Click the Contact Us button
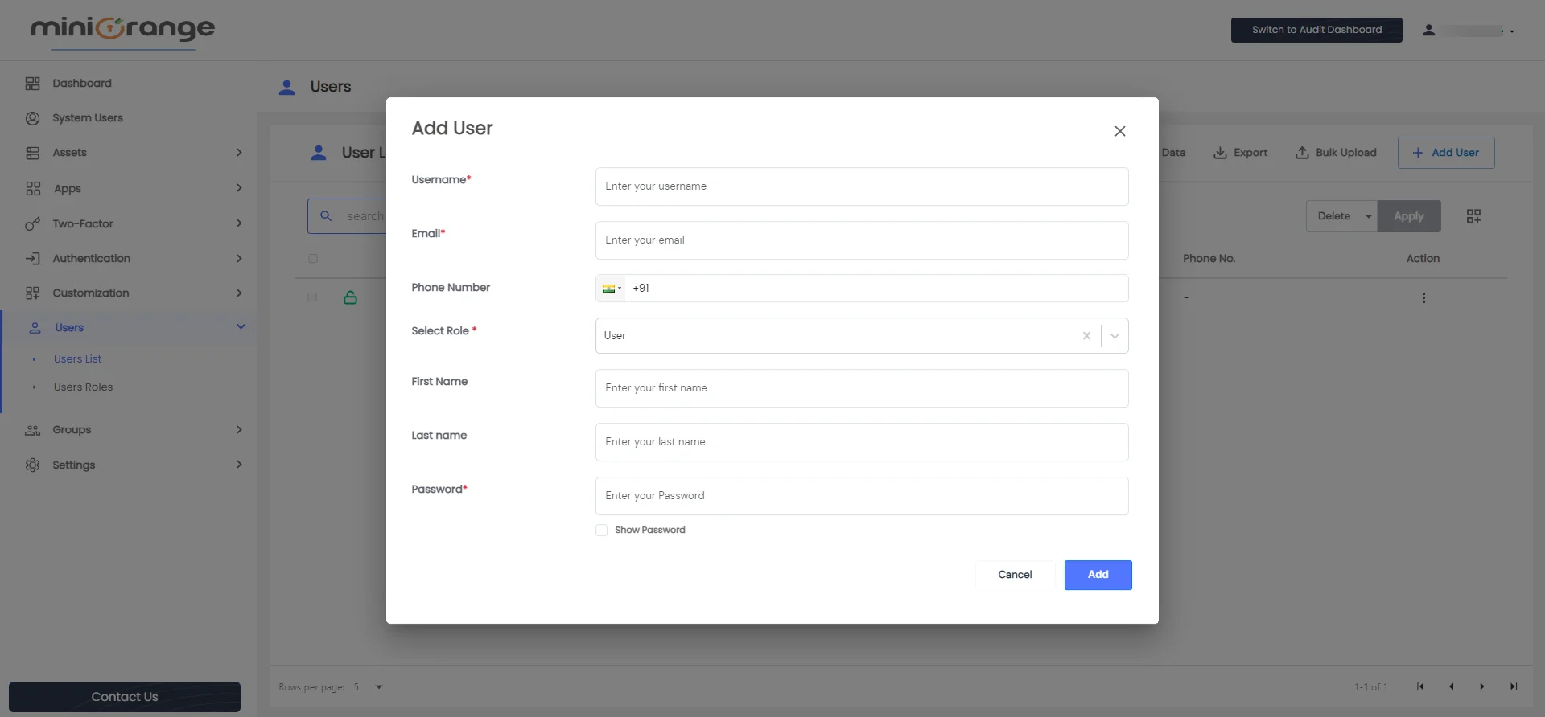This screenshot has width=1545, height=717. [125, 697]
